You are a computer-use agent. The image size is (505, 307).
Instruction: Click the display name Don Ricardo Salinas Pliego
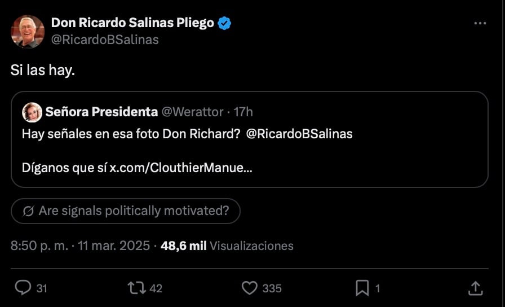tap(132, 23)
